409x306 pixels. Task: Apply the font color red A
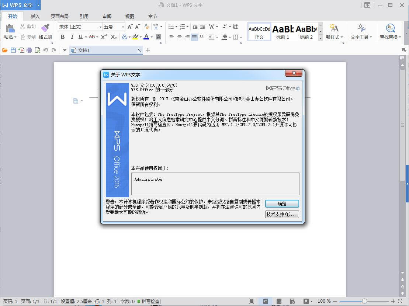coord(146,37)
